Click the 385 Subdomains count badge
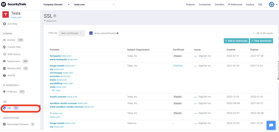Screen dimensions: 279x132 pyautogui.click(x=25, y=61)
